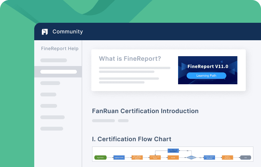
Task: Click the orange box left of diamond
Action: pyautogui.click(x=173, y=157)
